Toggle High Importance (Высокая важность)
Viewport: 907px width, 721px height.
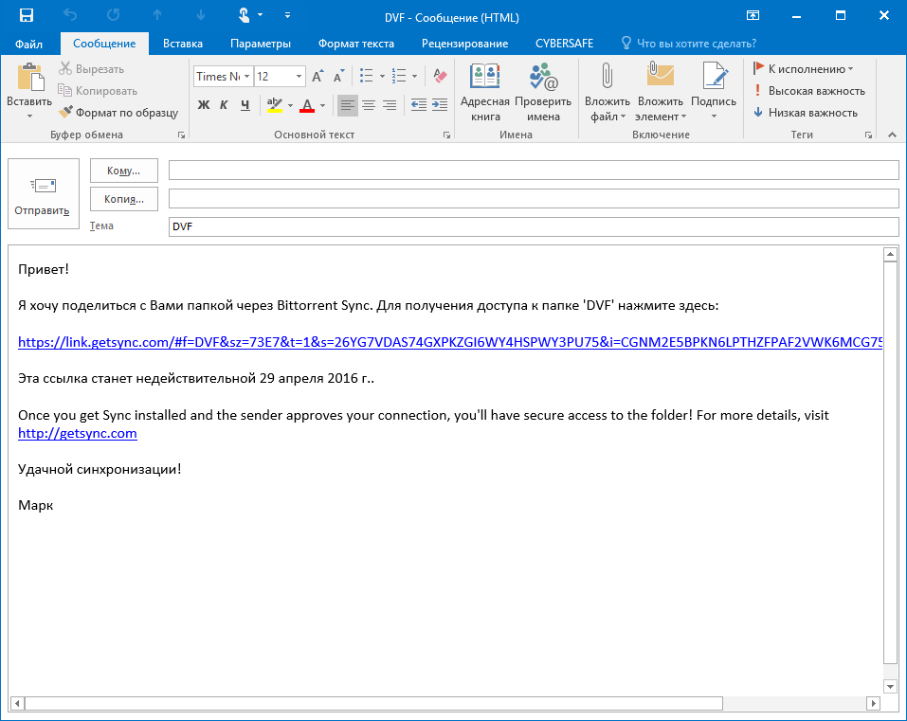pos(808,91)
